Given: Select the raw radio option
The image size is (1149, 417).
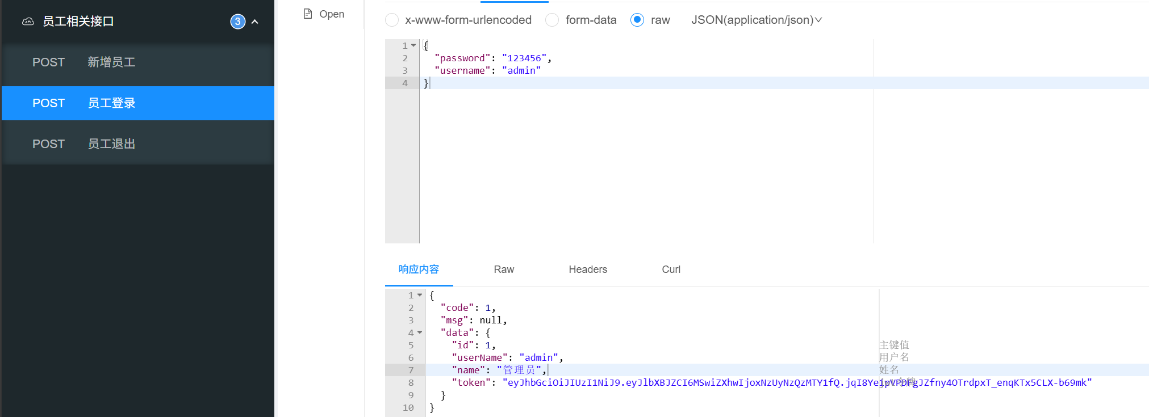Looking at the screenshot, I should (x=637, y=20).
